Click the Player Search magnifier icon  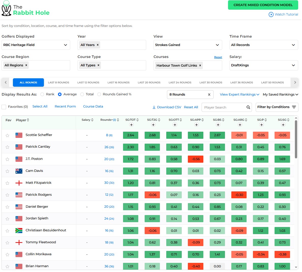[x=249, y=108]
